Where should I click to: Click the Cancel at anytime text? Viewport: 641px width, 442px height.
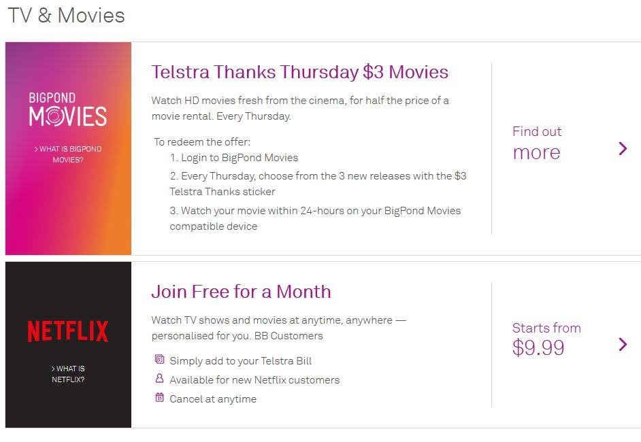pyautogui.click(x=213, y=399)
